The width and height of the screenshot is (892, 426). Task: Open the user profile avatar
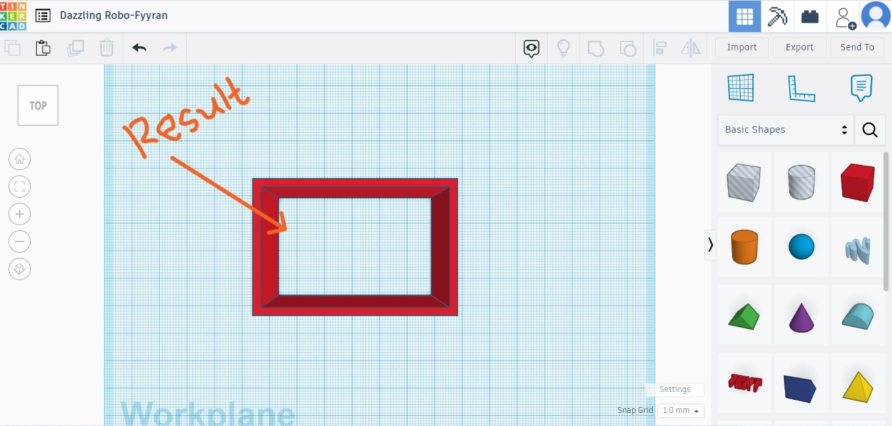[x=876, y=16]
